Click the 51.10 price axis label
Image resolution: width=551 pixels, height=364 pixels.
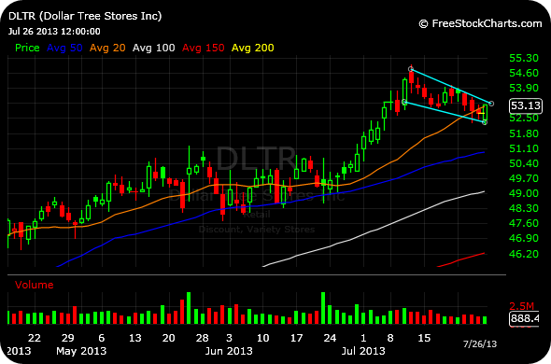tap(524, 148)
